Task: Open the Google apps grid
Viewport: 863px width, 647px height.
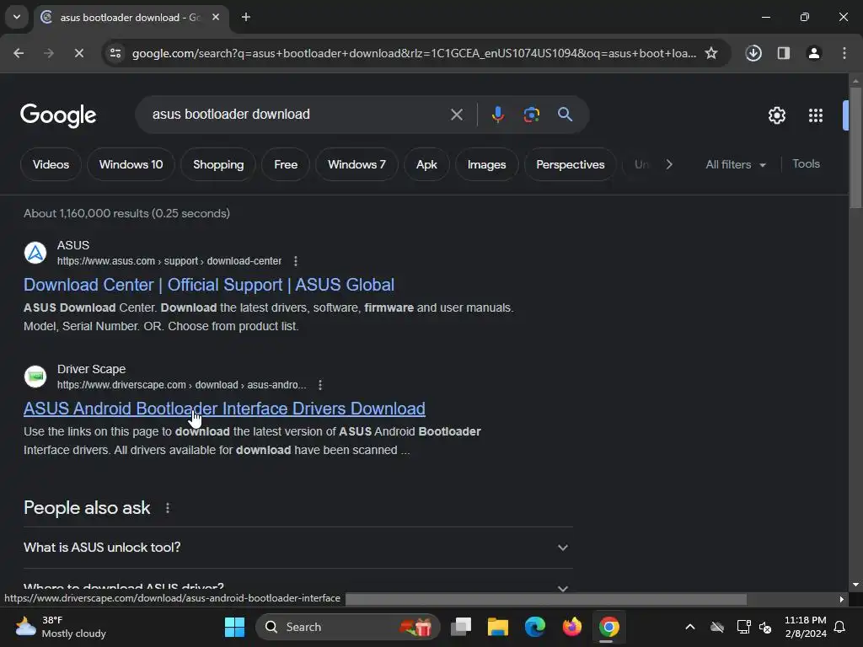Action: tap(816, 115)
